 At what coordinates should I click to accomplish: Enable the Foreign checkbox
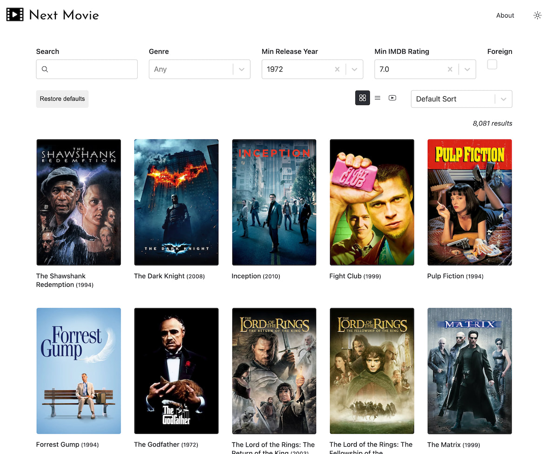tap(492, 65)
